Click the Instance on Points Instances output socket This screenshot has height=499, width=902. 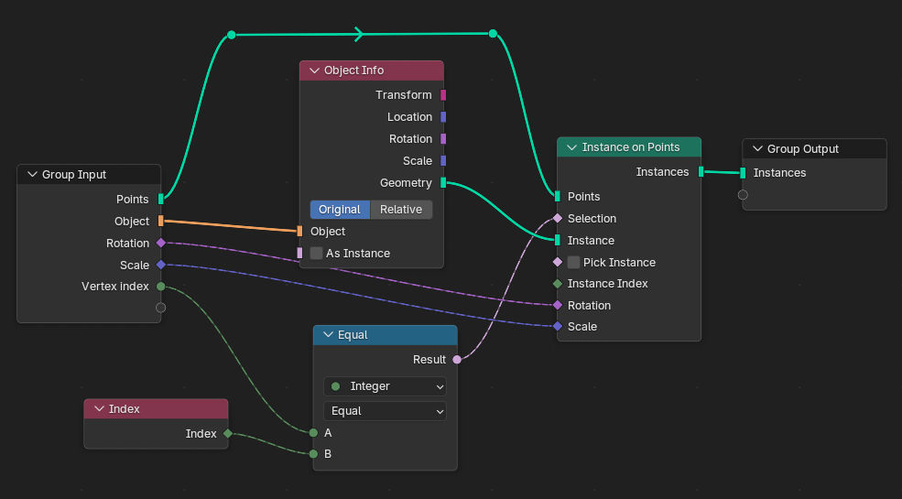pyautogui.click(x=701, y=171)
